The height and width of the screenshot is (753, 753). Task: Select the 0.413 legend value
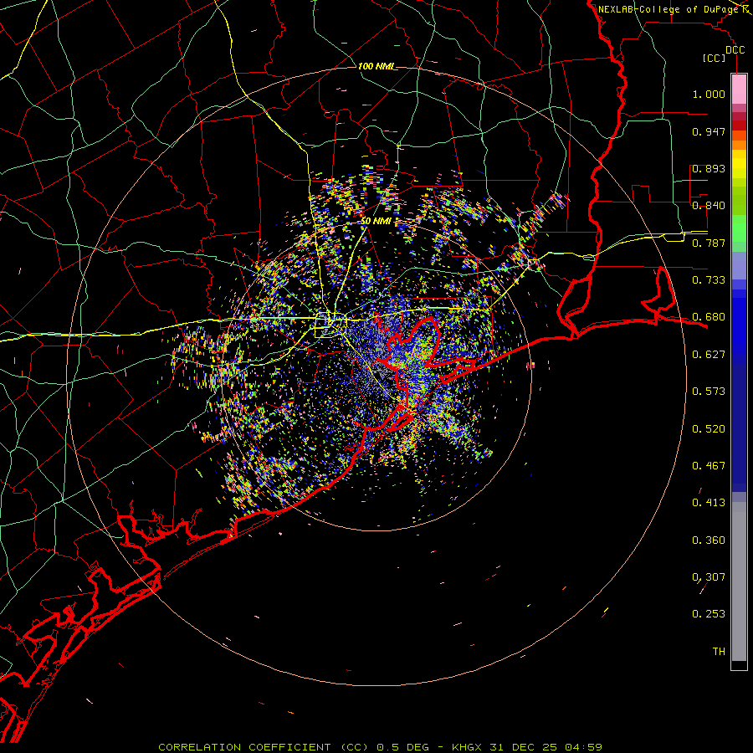point(709,503)
